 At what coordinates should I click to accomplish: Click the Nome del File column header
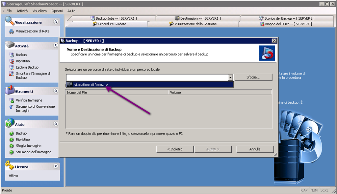click(117, 92)
